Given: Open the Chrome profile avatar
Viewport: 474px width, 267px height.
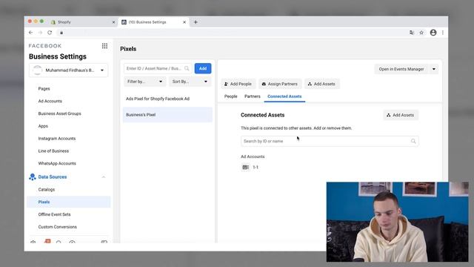Looking at the screenshot, I should coord(433,33).
